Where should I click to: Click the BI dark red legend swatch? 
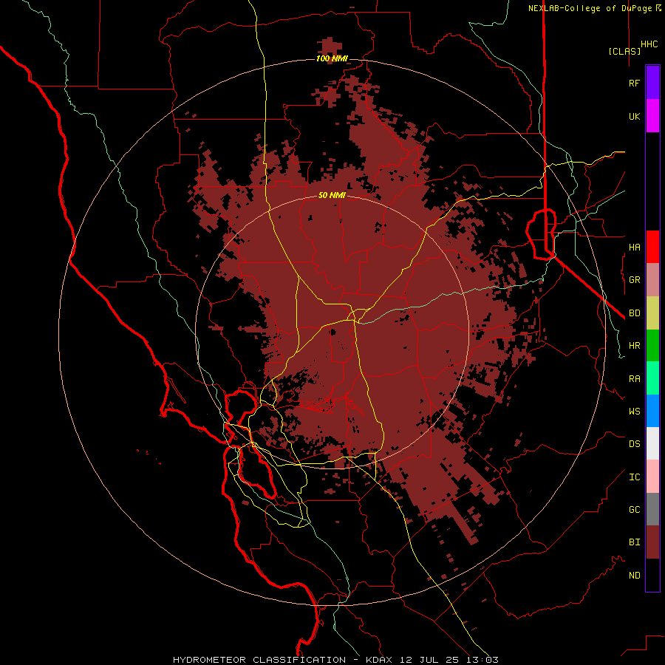pyautogui.click(x=652, y=542)
